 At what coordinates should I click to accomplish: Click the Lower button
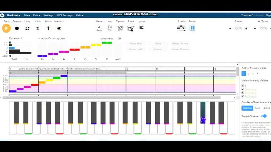click(158, 49)
